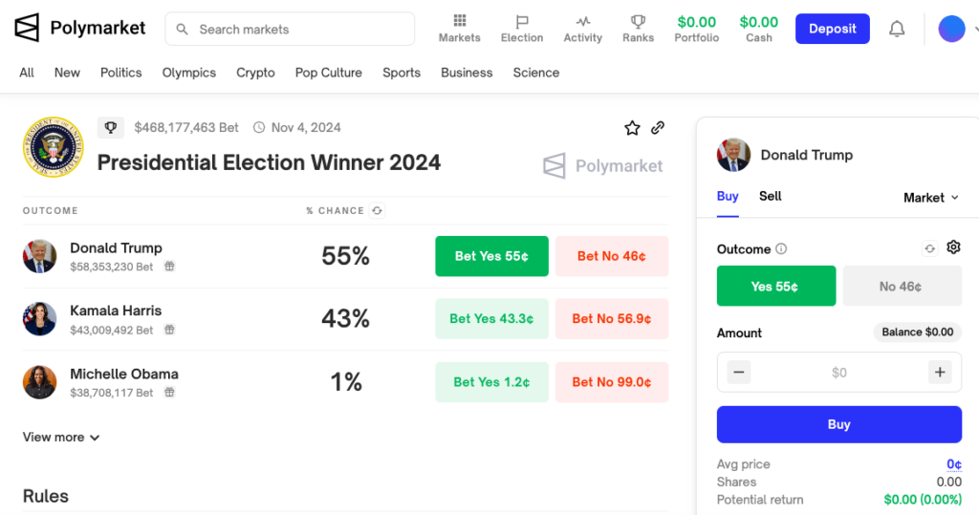This screenshot has width=979, height=515.
Task: Star this market as favorite
Action: tap(632, 128)
